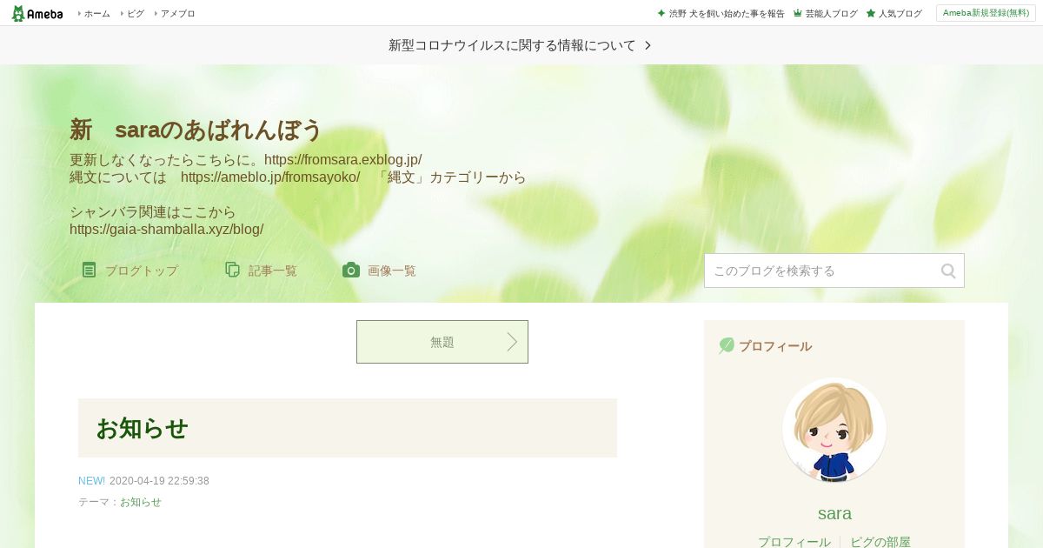Click sara's profile avatar image
The image size is (1043, 548).
tap(834, 430)
